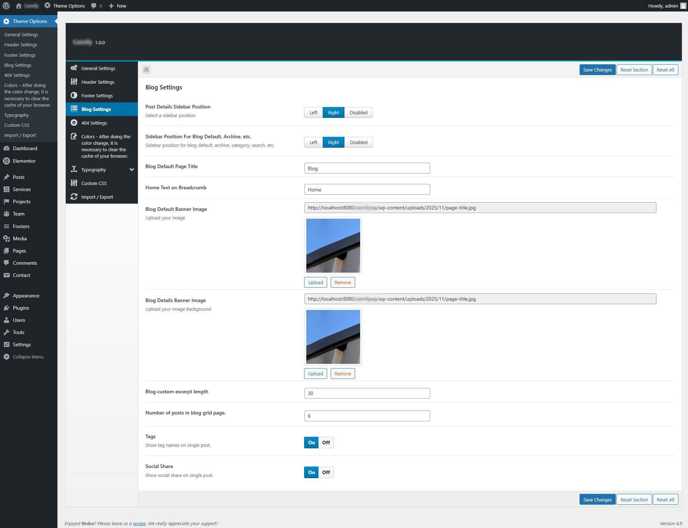Open the Elementor menu icon in sidebar
The width and height of the screenshot is (688, 528).
tap(6, 161)
